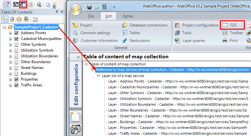Open Tools configuration

[183, 33]
